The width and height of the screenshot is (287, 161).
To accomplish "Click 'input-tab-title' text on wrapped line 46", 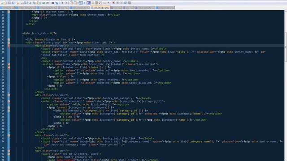I will [x=54, y=55].
